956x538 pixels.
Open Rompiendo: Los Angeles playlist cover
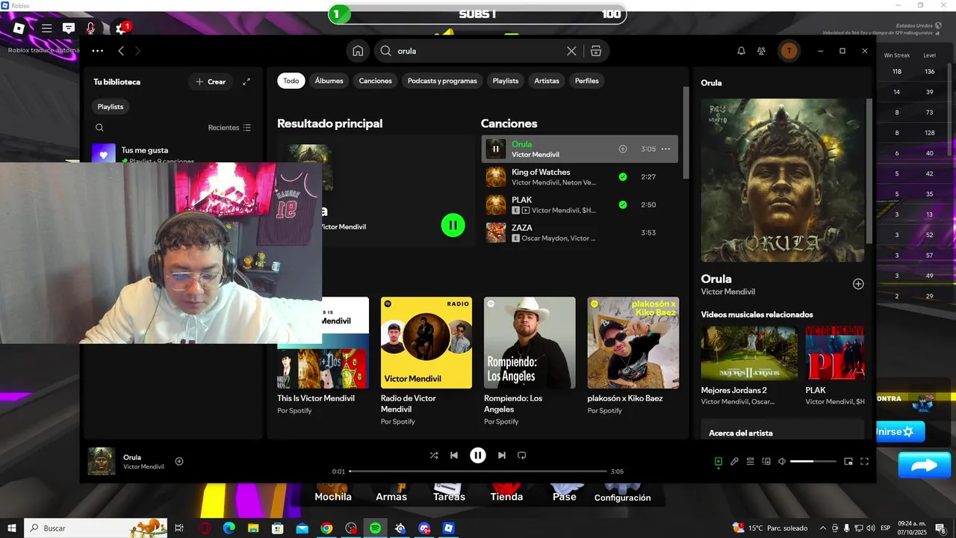point(530,342)
